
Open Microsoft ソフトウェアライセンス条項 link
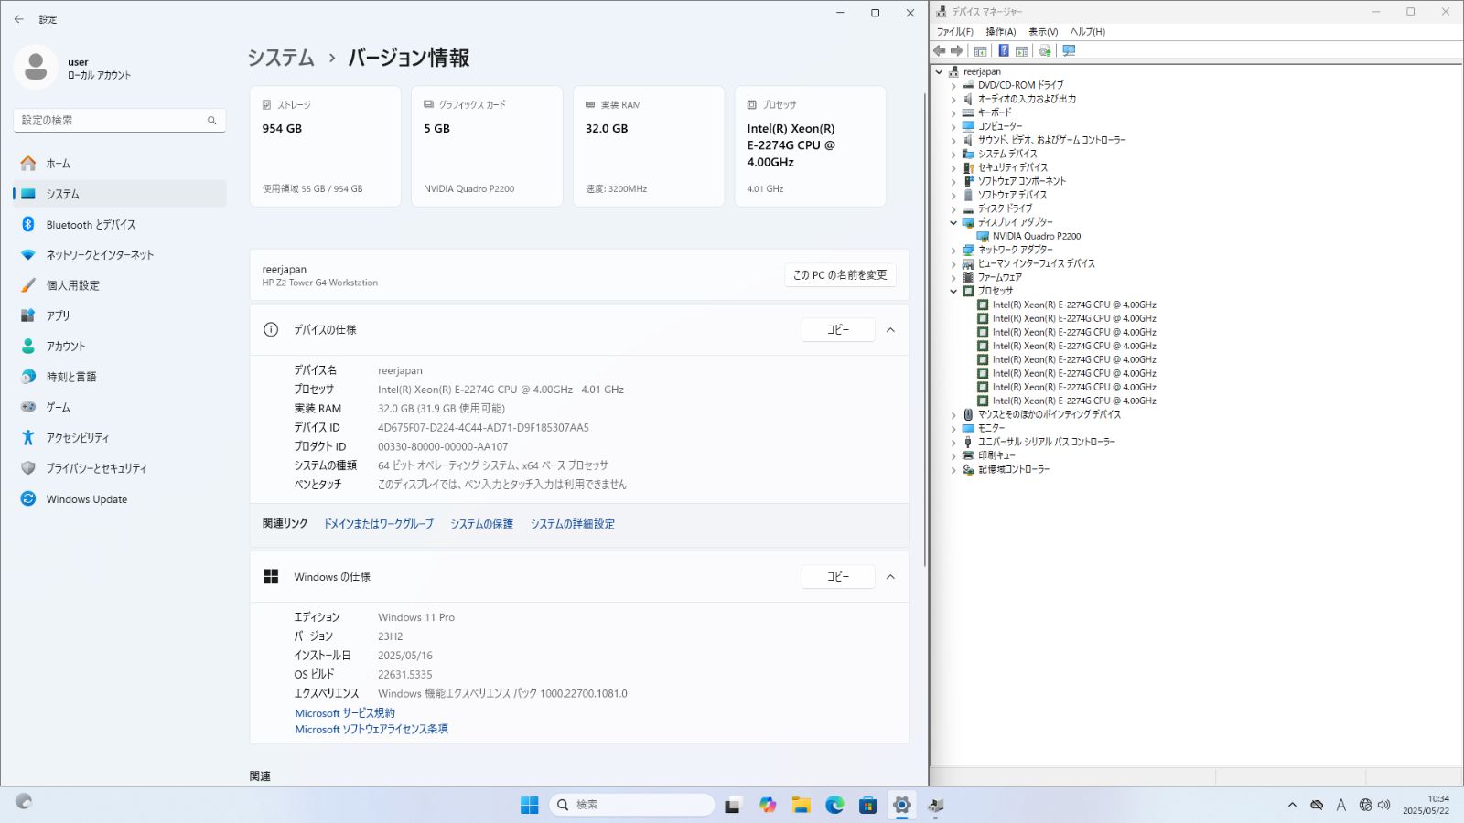pos(371,730)
